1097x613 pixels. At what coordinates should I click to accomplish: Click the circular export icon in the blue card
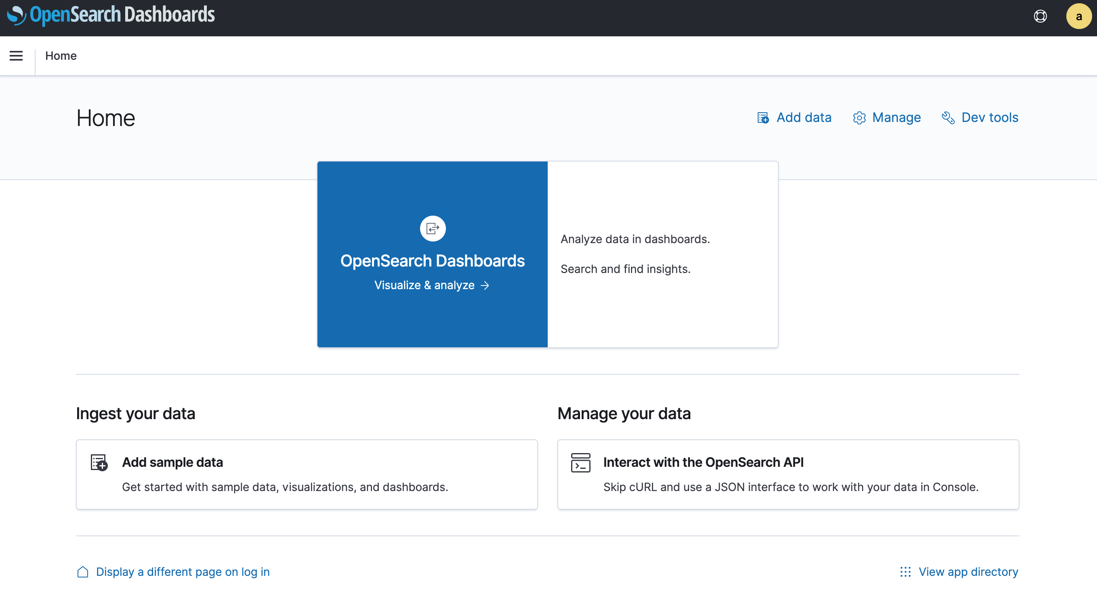(432, 228)
